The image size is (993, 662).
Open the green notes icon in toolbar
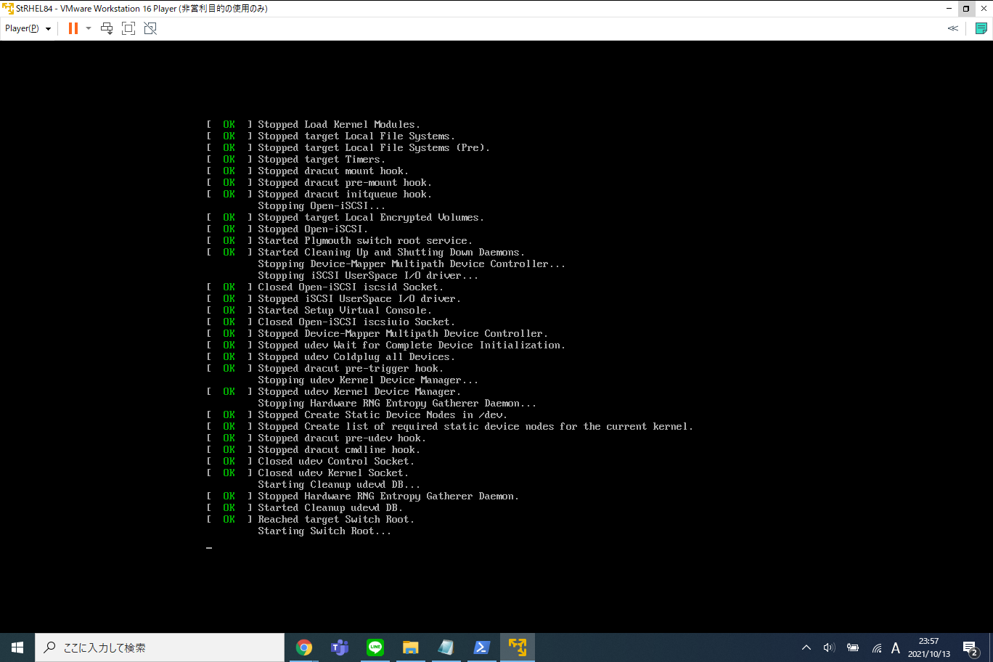pyautogui.click(x=981, y=28)
